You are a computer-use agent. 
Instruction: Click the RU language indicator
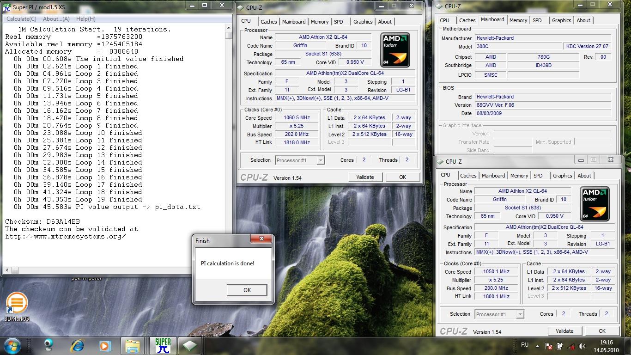[525, 345]
